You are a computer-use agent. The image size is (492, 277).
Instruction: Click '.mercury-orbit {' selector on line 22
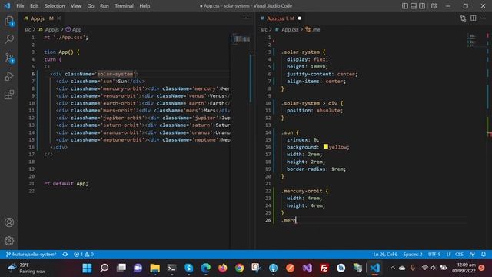[x=304, y=191]
